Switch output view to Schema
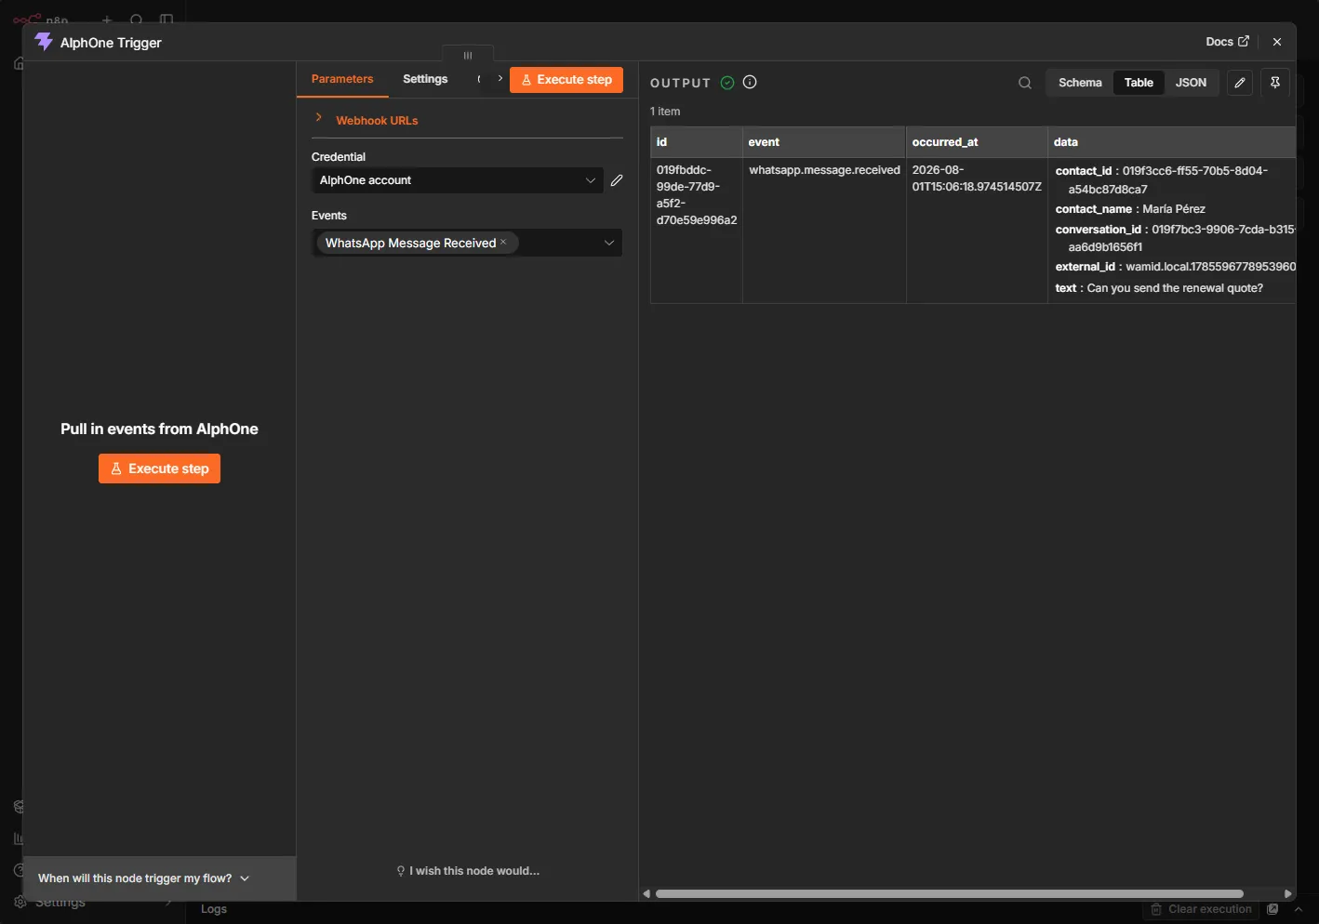Image resolution: width=1319 pixels, height=924 pixels. 1080,83
